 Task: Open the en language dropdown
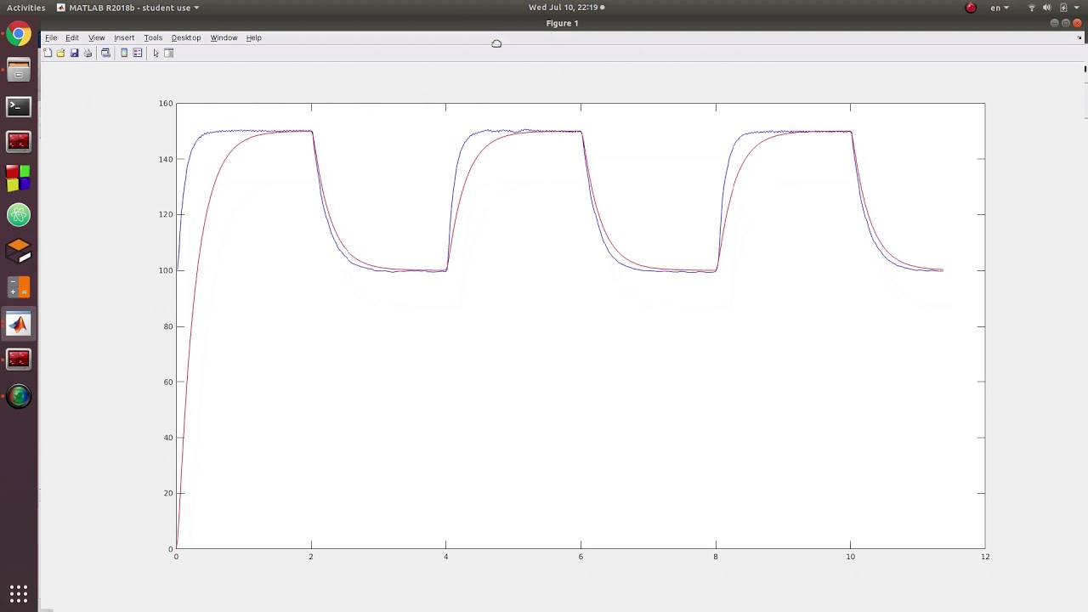[1000, 8]
